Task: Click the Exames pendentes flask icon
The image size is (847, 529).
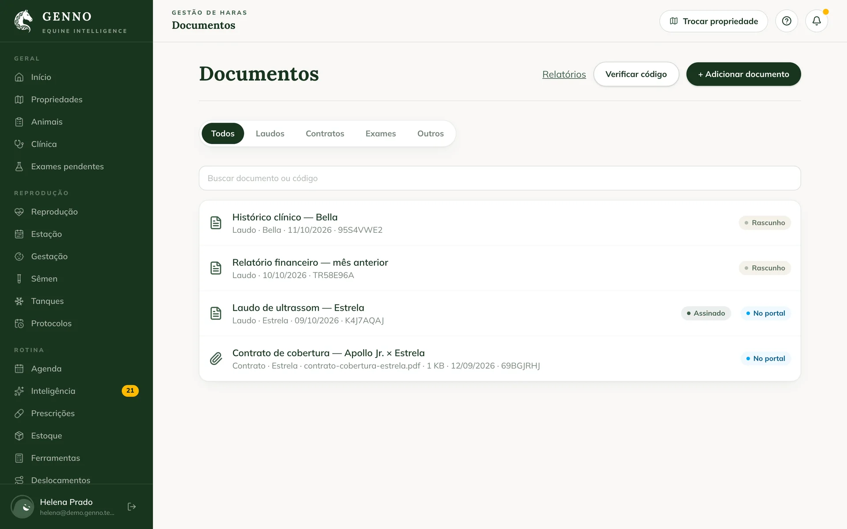Action: tap(19, 167)
